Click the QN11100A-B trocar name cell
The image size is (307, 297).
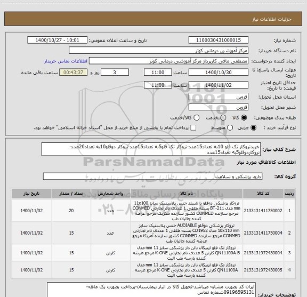pyautogui.click(x=187, y=253)
